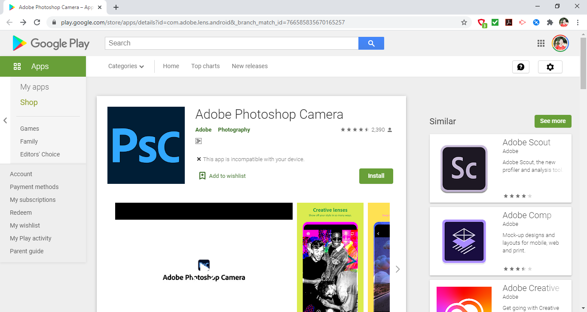The height and width of the screenshot is (312, 587).
Task: Switch to the Top charts tab
Action: [x=205, y=66]
